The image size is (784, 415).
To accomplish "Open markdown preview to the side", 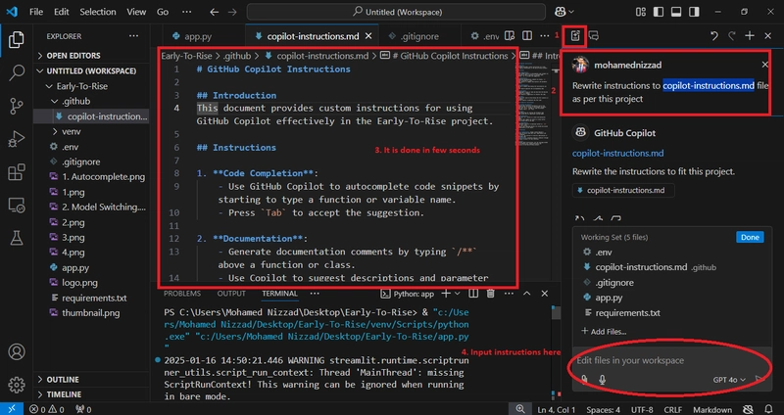I will [x=510, y=36].
